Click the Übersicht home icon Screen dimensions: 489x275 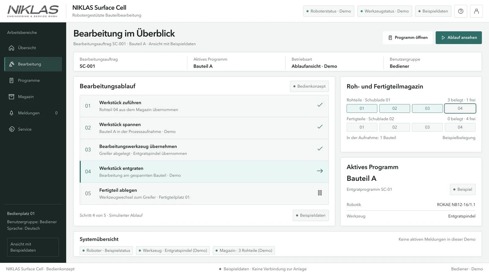coord(12,48)
